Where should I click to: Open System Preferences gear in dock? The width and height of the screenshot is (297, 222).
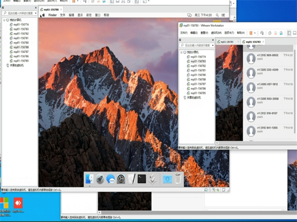point(121,179)
